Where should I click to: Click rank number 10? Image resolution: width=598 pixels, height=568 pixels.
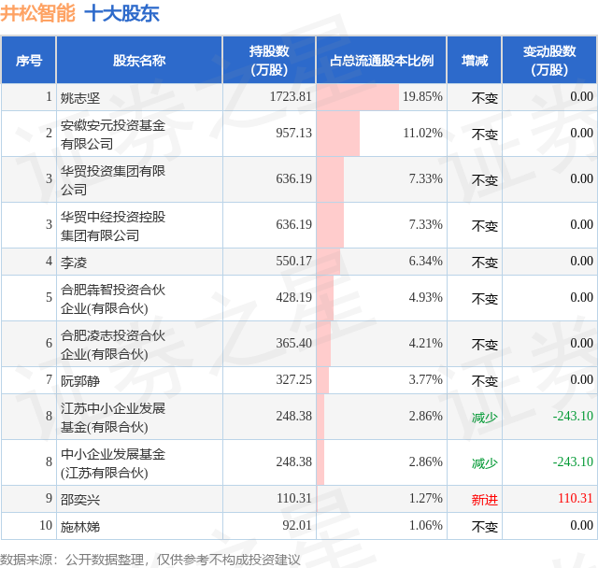pyautogui.click(x=46, y=526)
